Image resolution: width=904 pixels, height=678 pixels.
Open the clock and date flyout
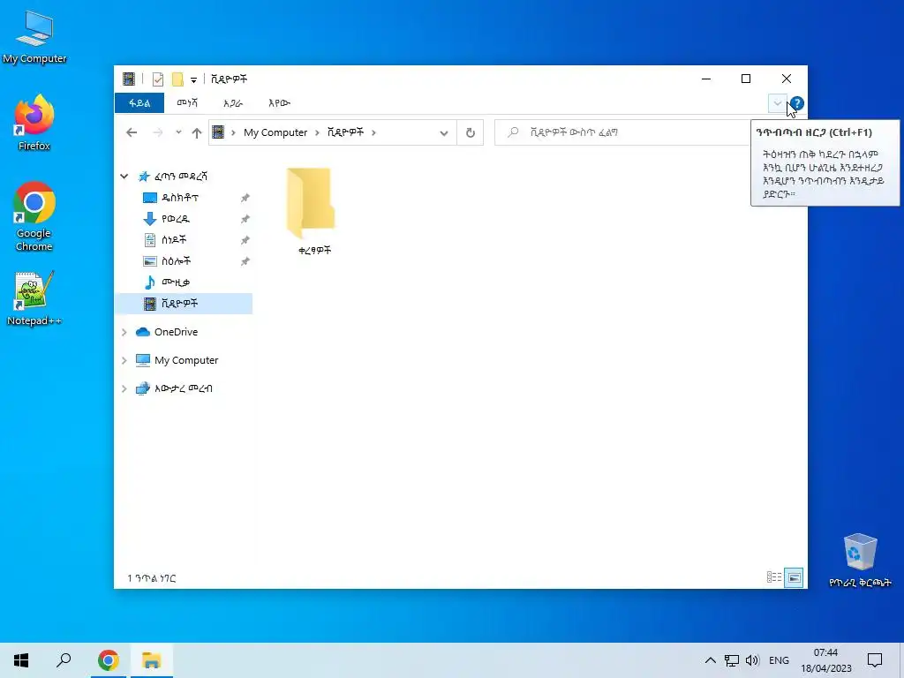tap(825, 660)
